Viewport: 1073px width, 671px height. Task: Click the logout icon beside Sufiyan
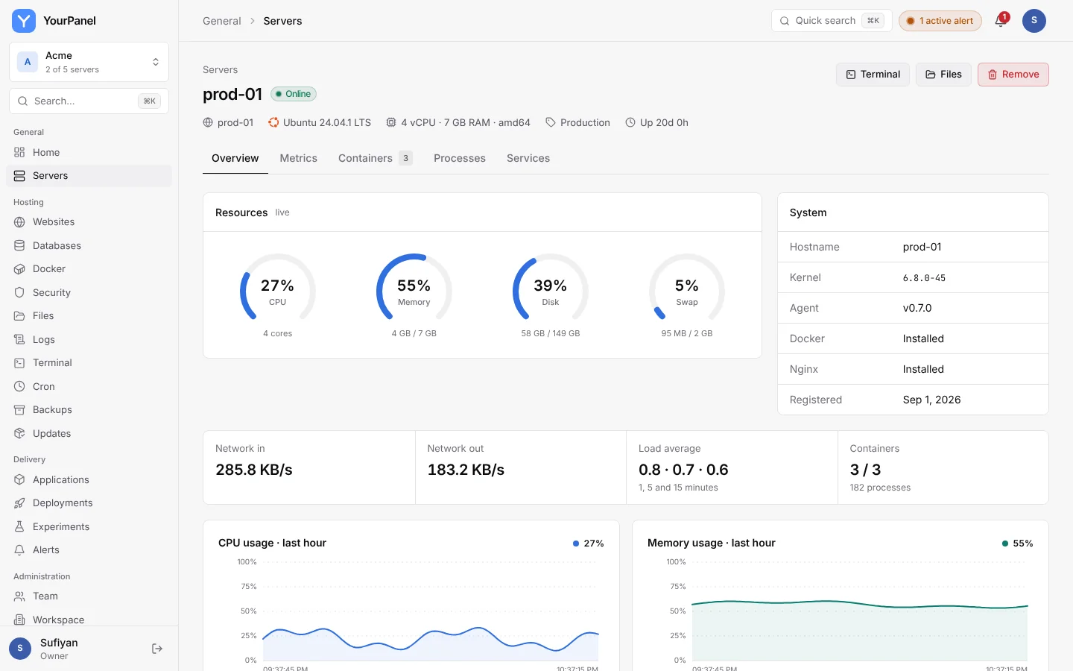click(x=157, y=649)
